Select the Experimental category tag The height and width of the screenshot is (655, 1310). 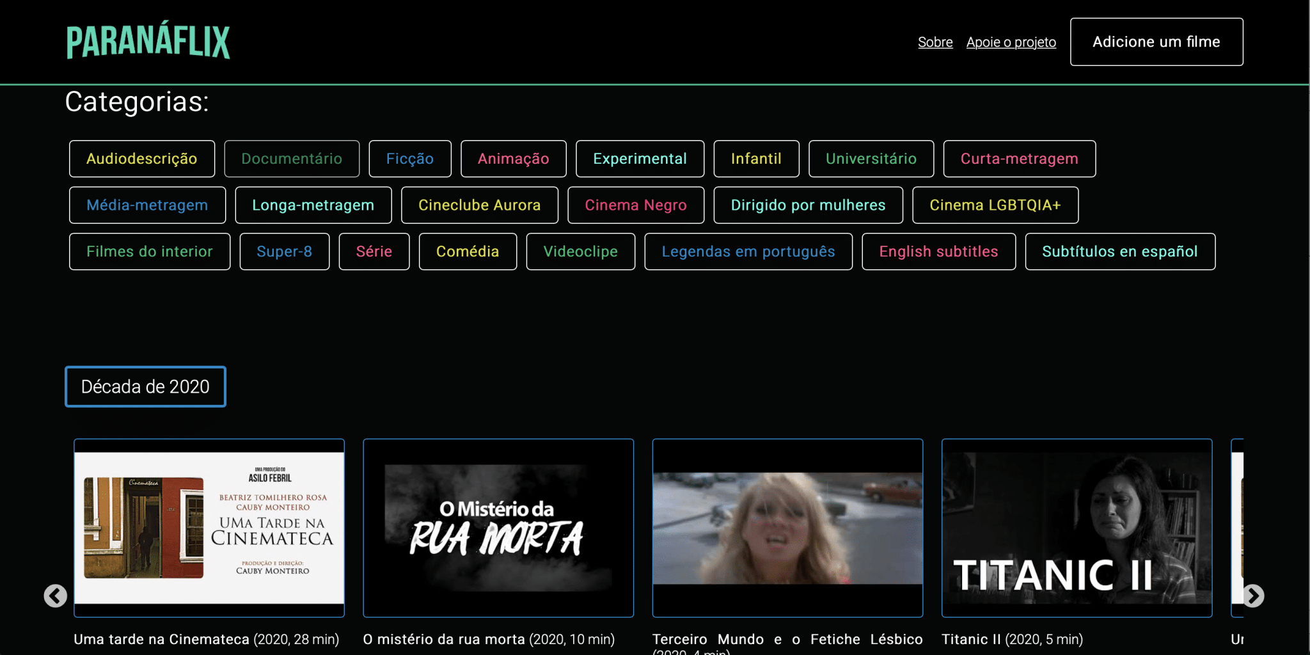(x=640, y=159)
